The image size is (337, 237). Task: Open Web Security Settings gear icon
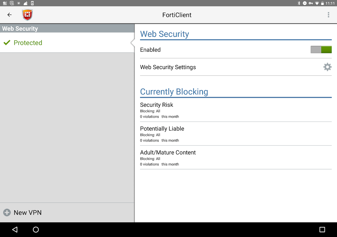point(327,67)
